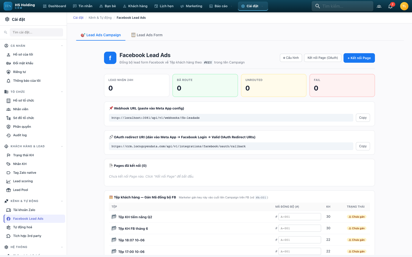Click the search magnifier in top bar

(317, 6)
